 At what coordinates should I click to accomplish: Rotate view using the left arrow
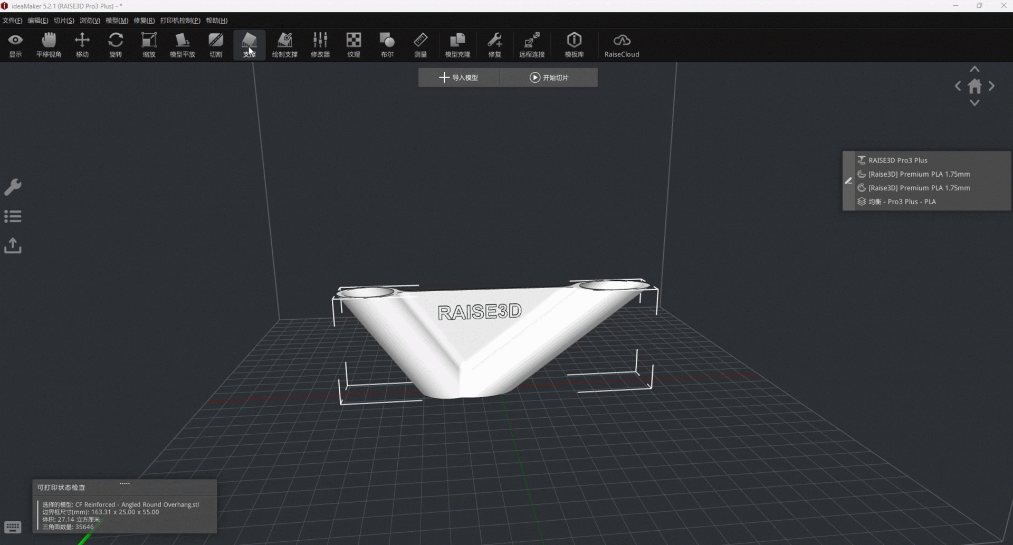click(958, 86)
